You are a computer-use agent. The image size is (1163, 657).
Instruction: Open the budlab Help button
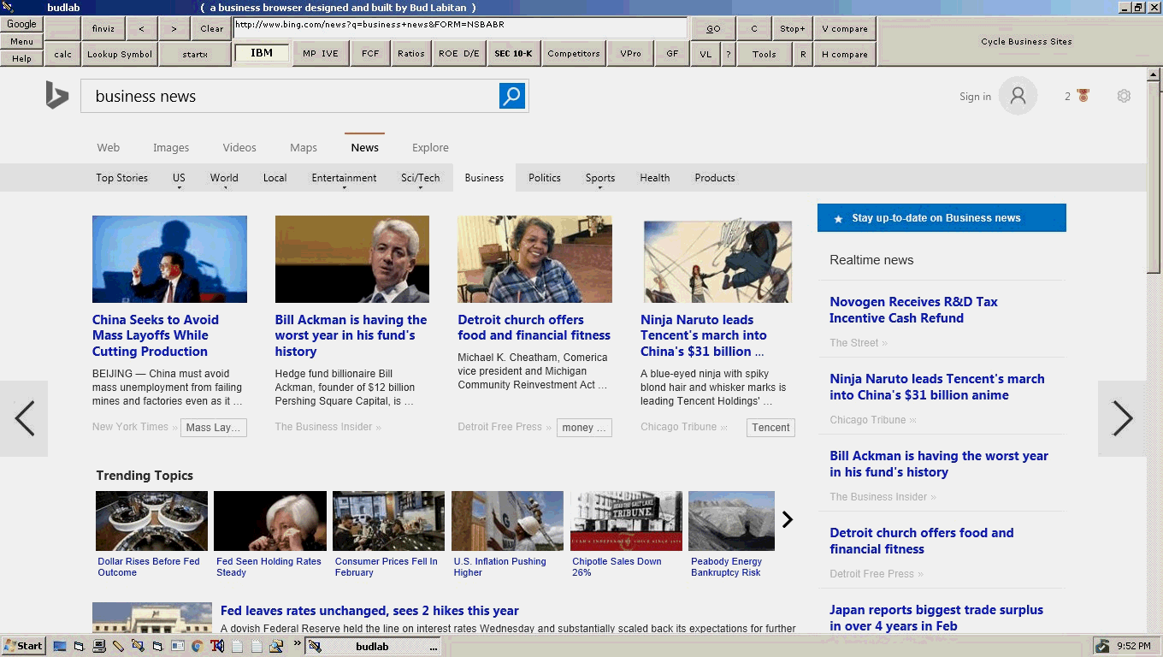21,58
